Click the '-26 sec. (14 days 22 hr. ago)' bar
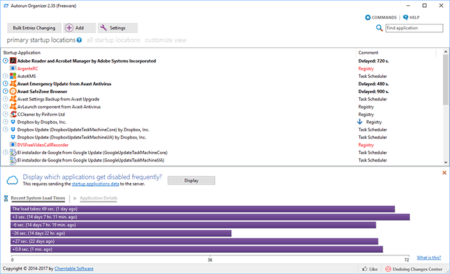The height and width of the screenshot is (274, 450). click(121, 233)
